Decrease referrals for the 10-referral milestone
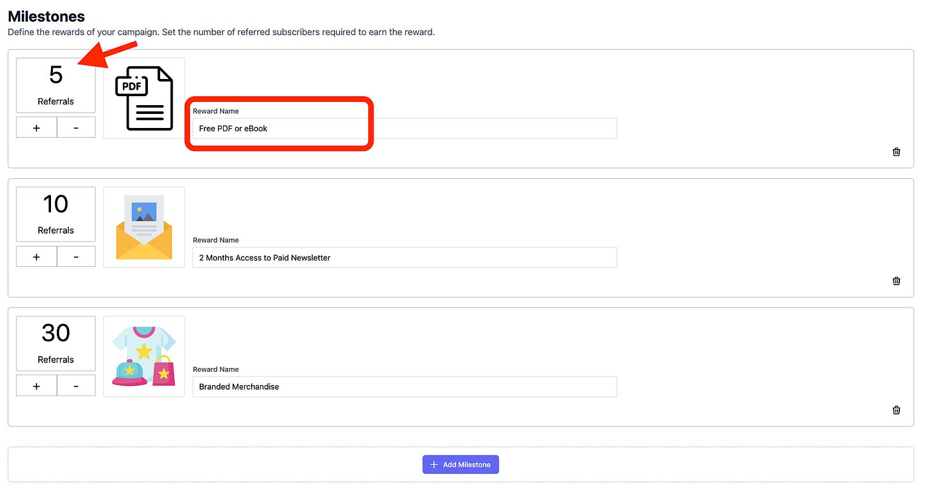 pyautogui.click(x=76, y=257)
